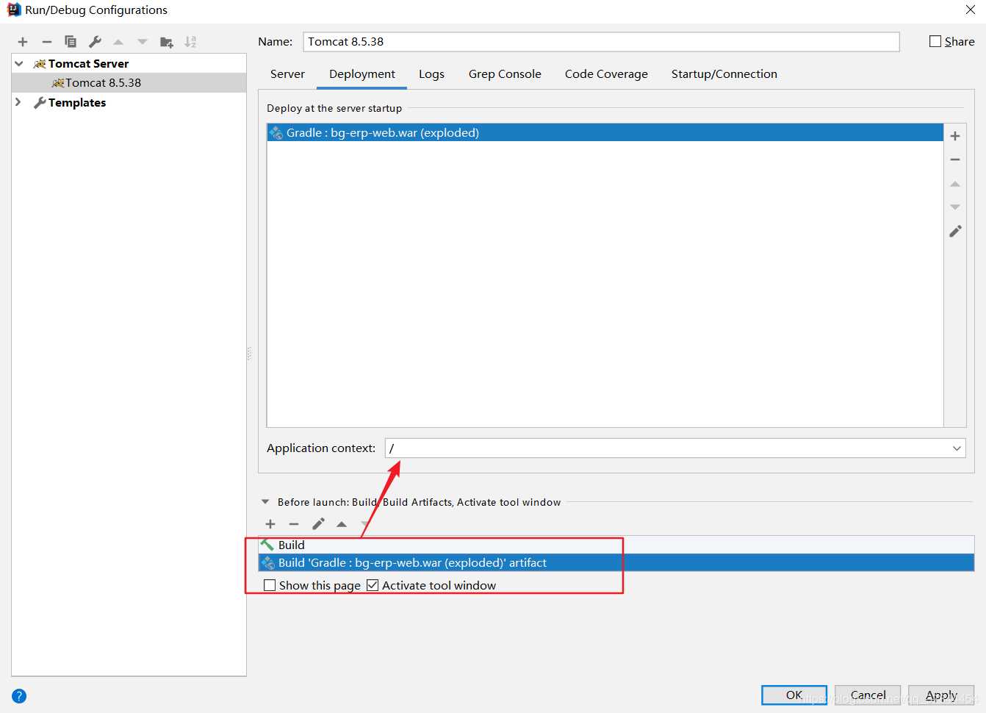The width and height of the screenshot is (986, 713).
Task: Collapse the Before launch section
Action: pos(265,502)
